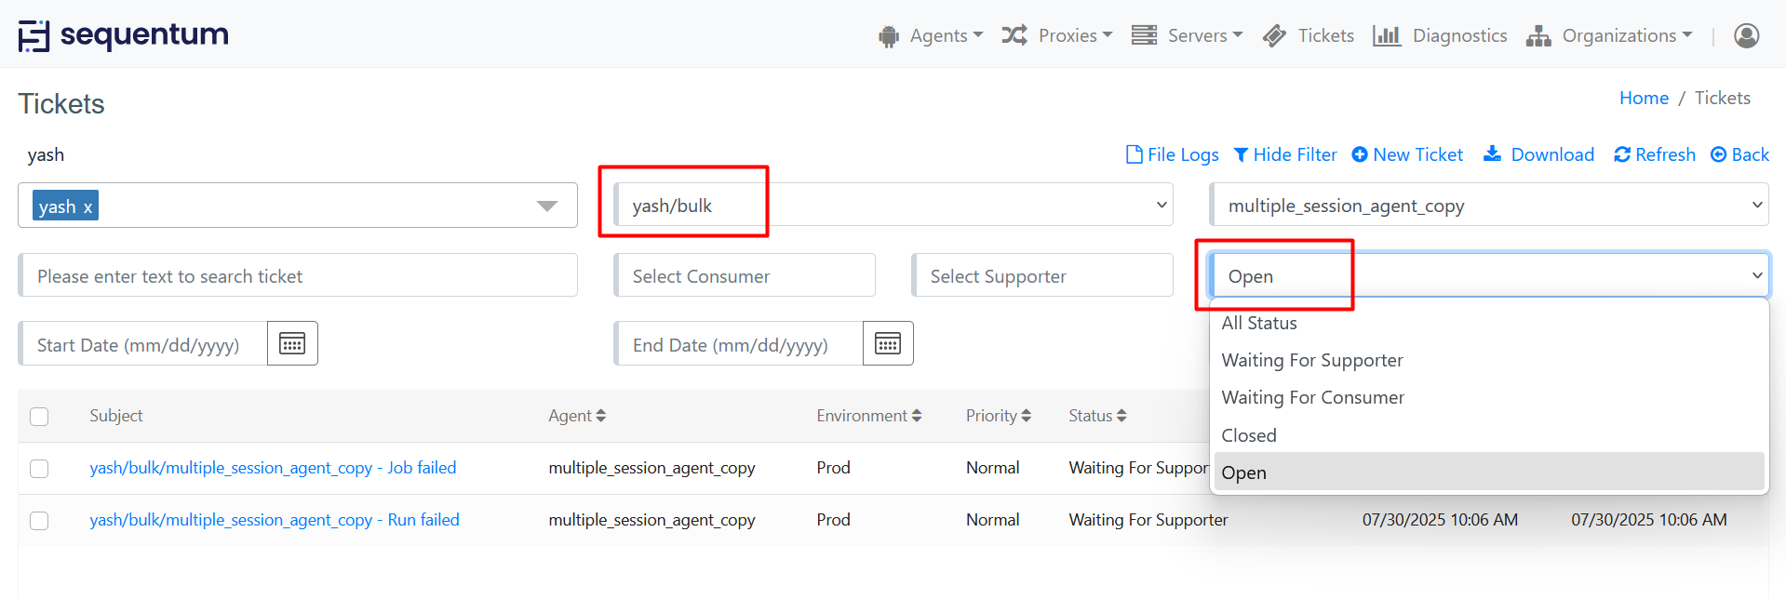Screen dimensions: 1786x599
Task: Click the user profile avatar icon
Action: pyautogui.click(x=1746, y=35)
